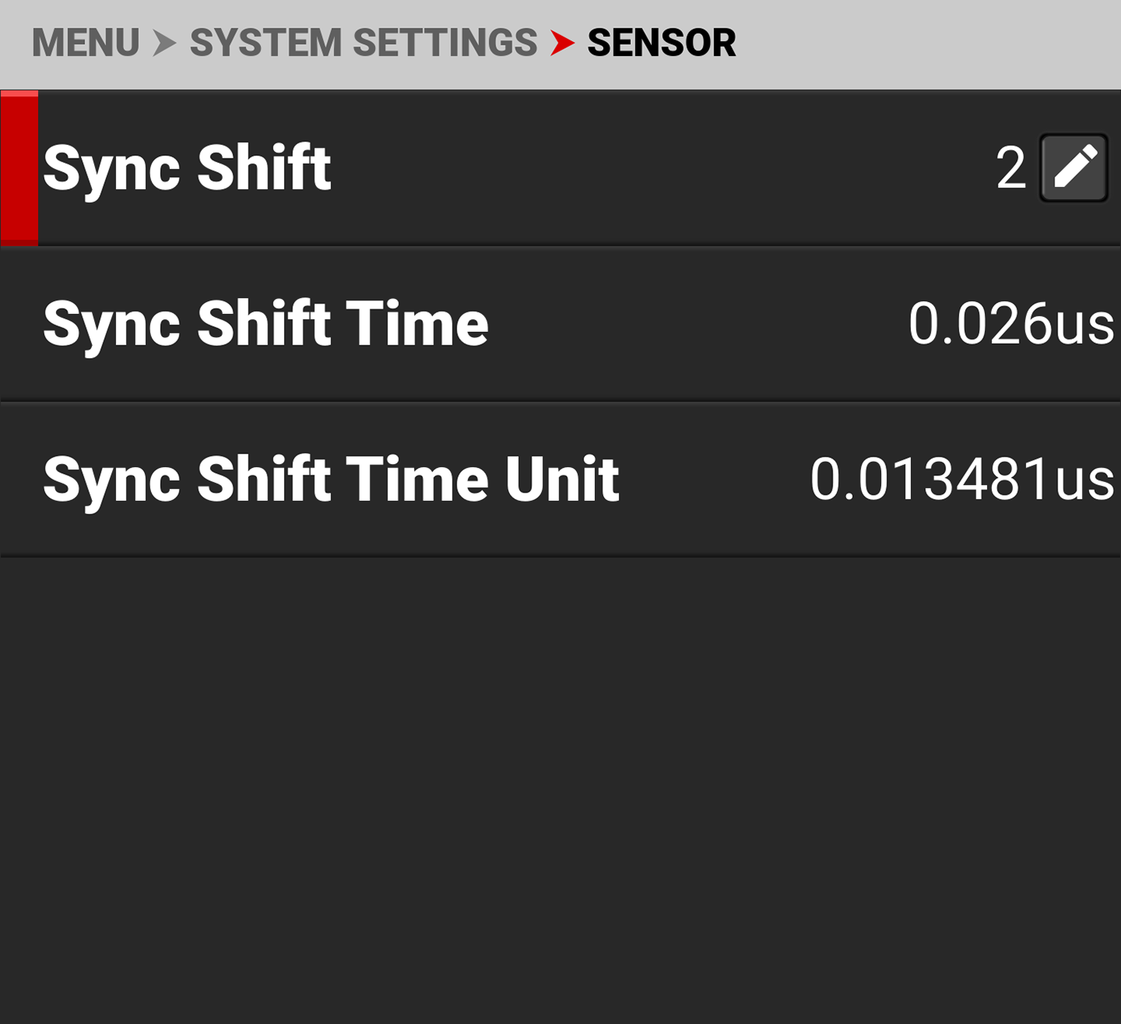Click empty area below the settings list

pos(560,785)
